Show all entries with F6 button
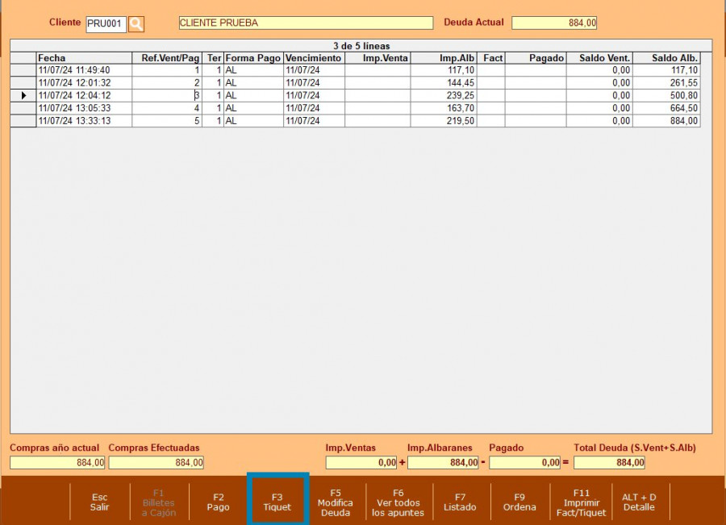This screenshot has width=726, height=525. pyautogui.click(x=398, y=502)
